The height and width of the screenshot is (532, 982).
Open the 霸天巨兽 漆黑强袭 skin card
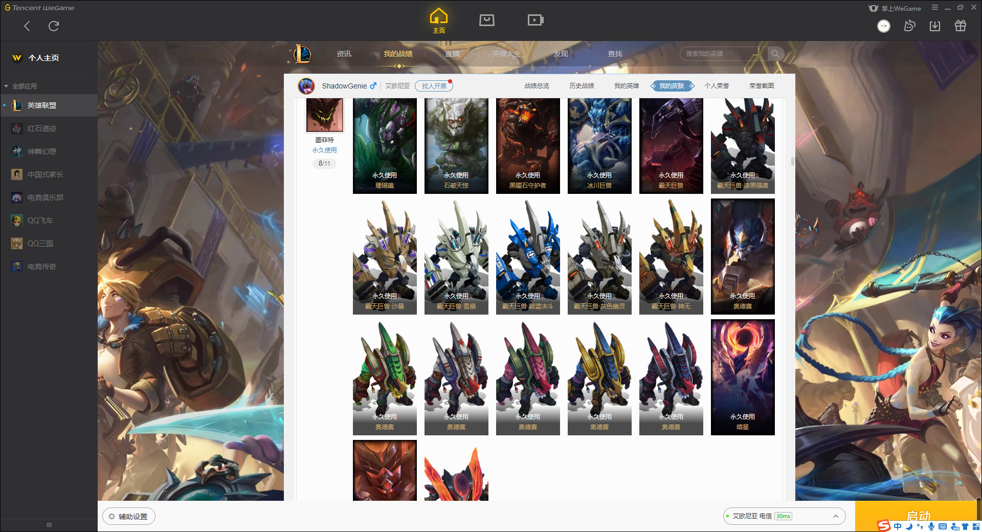click(743, 146)
